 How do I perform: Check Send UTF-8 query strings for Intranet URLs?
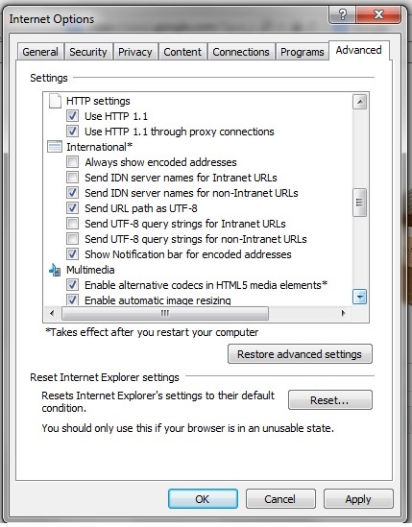[x=73, y=224]
